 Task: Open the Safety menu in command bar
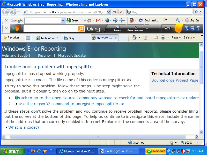click(189, 37)
